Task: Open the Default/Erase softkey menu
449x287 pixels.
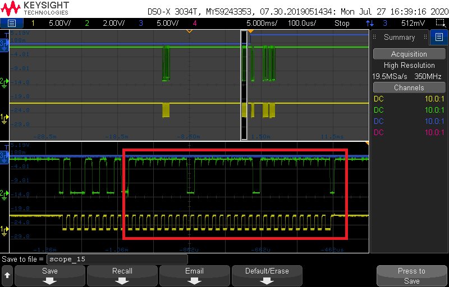Action: coord(267,276)
